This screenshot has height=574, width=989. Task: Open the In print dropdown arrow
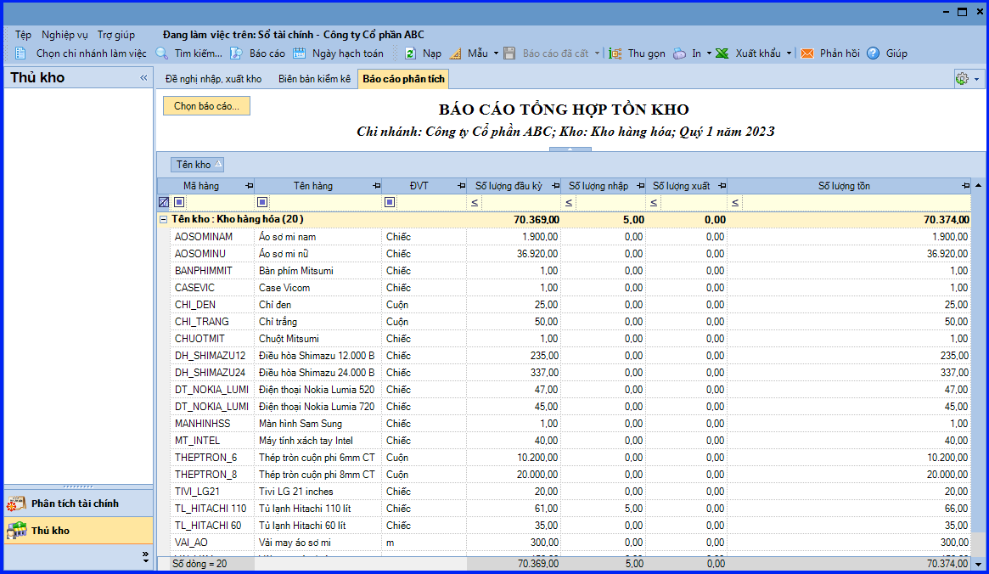tap(709, 53)
